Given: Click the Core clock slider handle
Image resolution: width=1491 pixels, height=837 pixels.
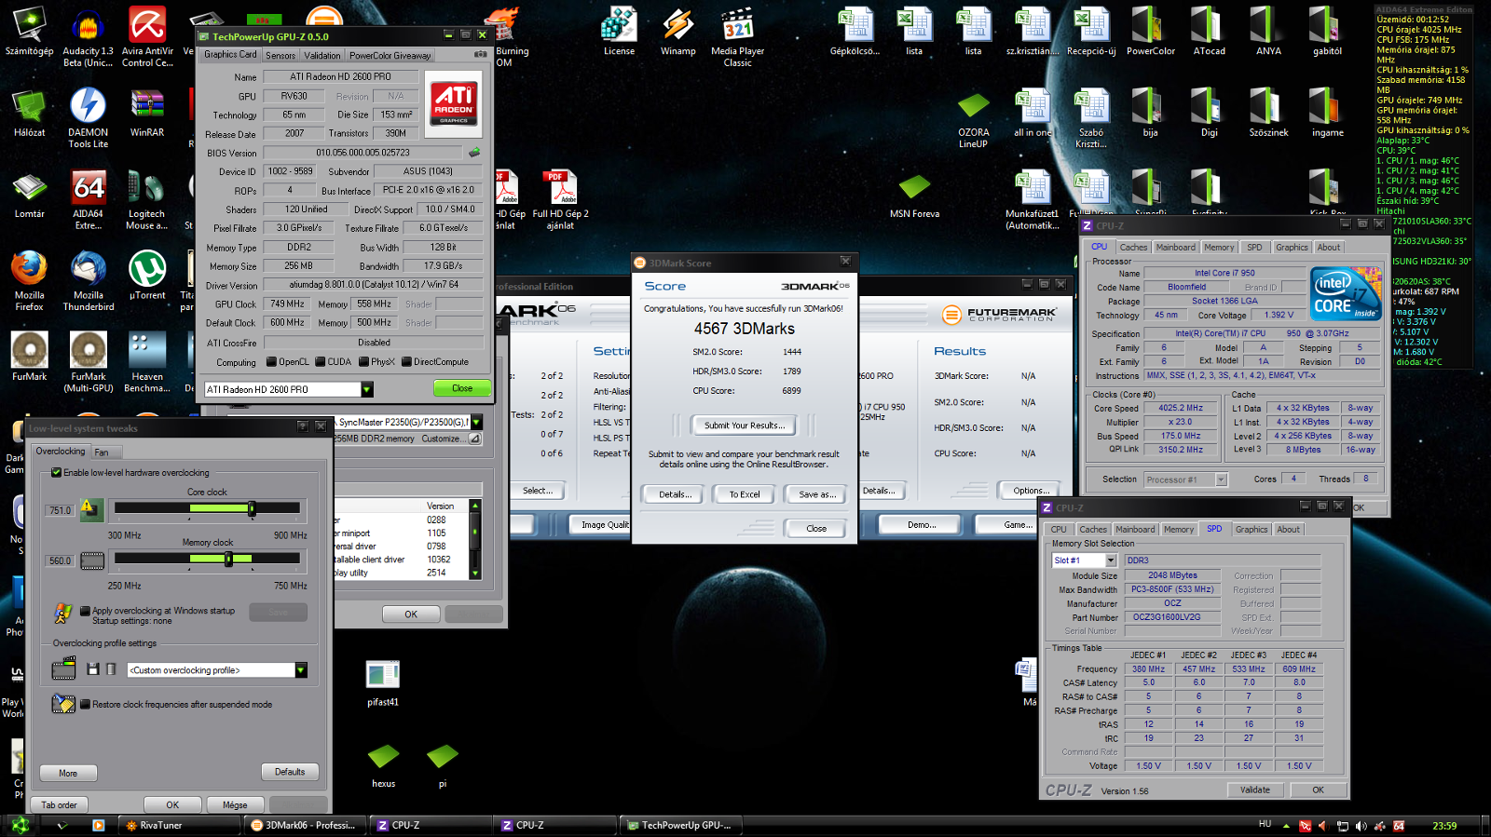Looking at the screenshot, I should point(252,508).
